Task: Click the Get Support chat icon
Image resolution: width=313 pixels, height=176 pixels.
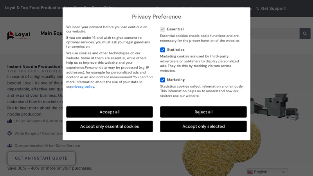Action: tap(257, 9)
